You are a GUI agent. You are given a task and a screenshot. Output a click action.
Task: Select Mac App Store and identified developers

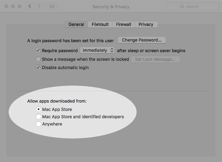pyautogui.click(x=38, y=117)
